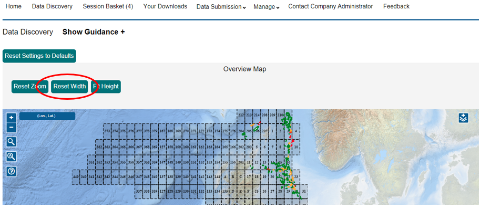Select quadrant 157 on the map

coord(162,147)
